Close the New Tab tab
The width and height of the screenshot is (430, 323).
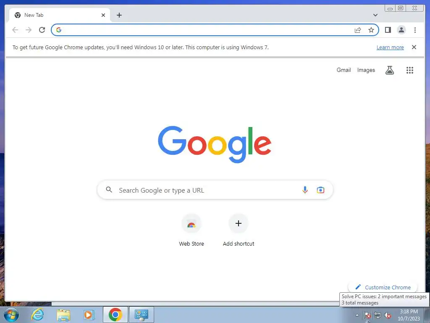pyautogui.click(x=103, y=15)
